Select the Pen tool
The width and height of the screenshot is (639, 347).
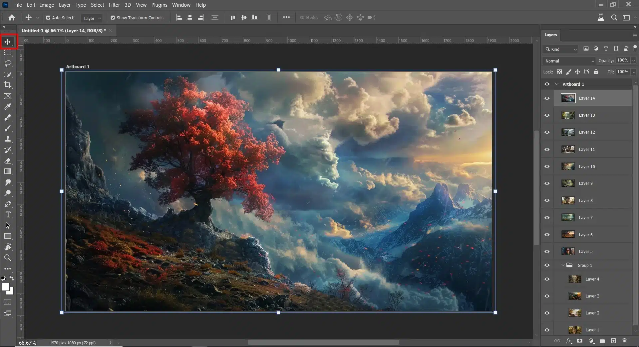pyautogui.click(x=8, y=204)
